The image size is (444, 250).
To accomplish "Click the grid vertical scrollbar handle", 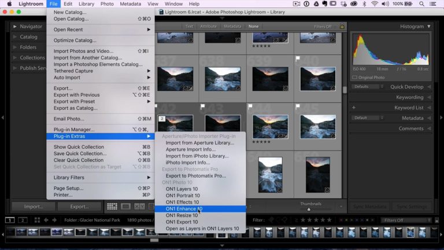I will [x=345, y=90].
